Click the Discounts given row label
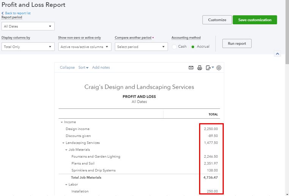289x196 pixels. click(x=78, y=136)
